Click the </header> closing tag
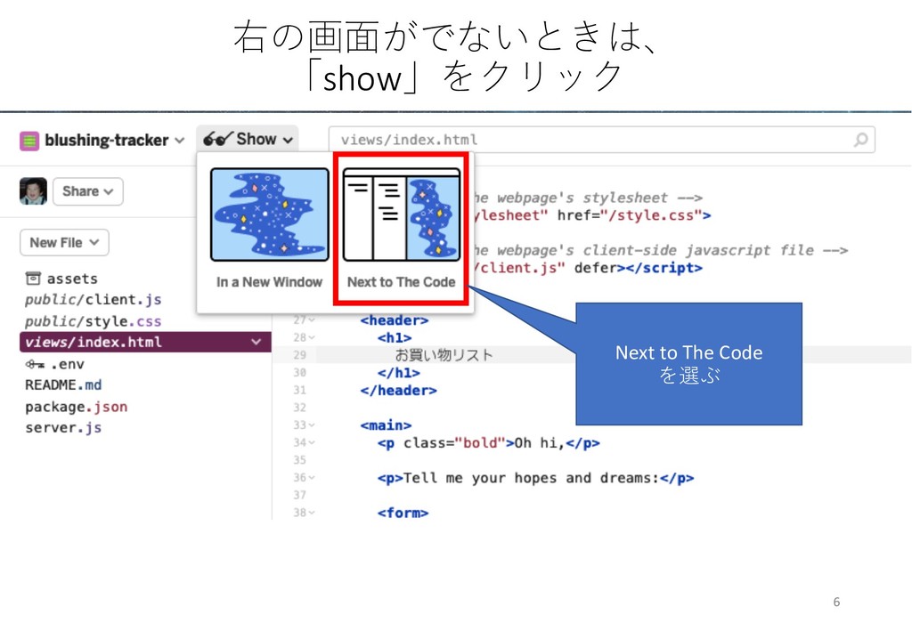The image size is (912, 631). (x=398, y=391)
